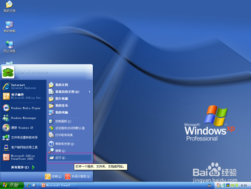Open 控制面板 (Control Panel)
The width and height of the screenshot is (251, 189).
point(70,121)
